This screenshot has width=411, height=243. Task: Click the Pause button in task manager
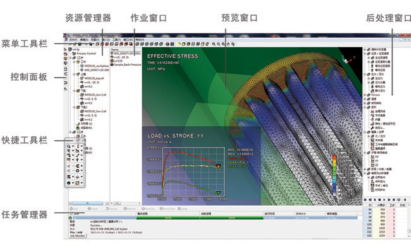click(x=92, y=209)
